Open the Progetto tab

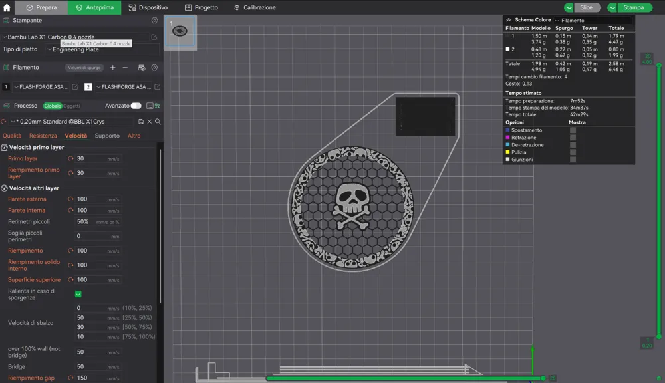click(x=201, y=7)
